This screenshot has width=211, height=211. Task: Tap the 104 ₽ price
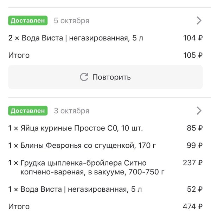[x=193, y=38]
